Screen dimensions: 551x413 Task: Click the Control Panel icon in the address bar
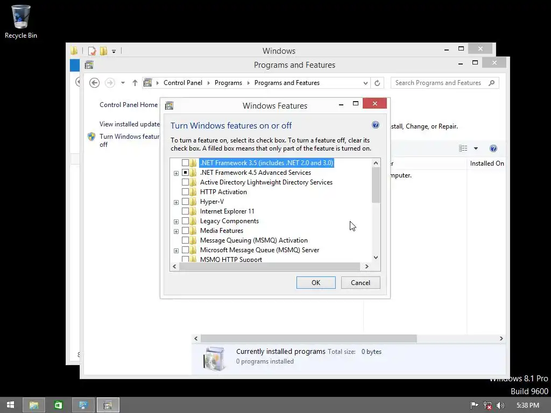tap(148, 83)
